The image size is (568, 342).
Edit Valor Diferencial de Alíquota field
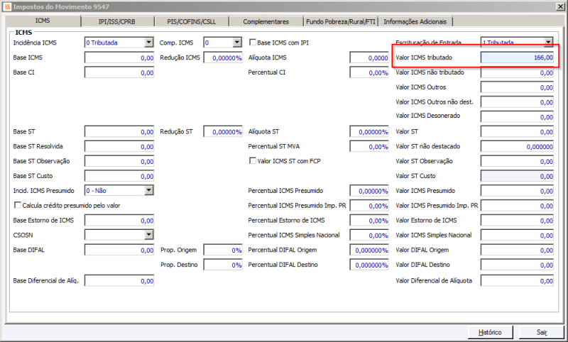point(517,281)
